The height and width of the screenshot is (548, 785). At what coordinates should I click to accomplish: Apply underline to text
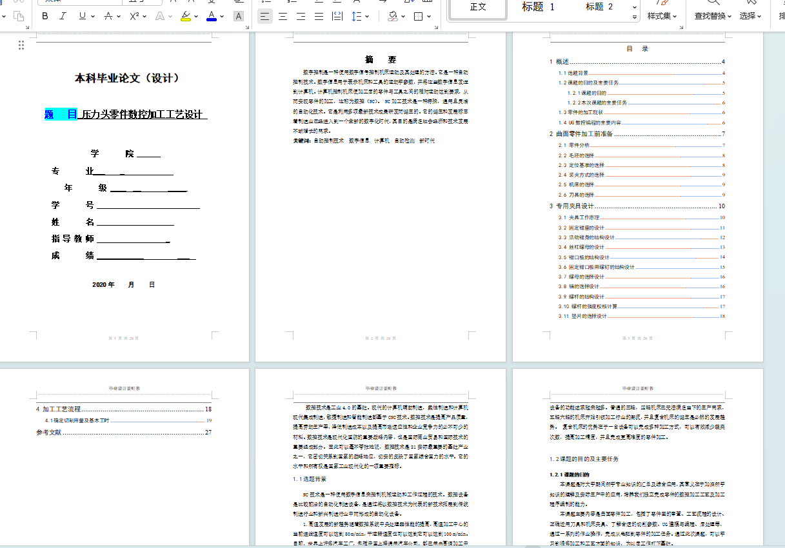point(83,16)
